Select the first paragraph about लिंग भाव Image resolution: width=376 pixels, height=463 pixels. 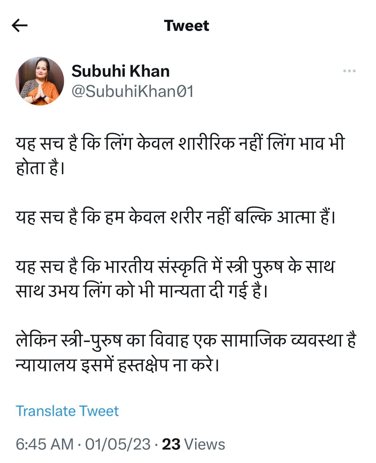(x=180, y=155)
